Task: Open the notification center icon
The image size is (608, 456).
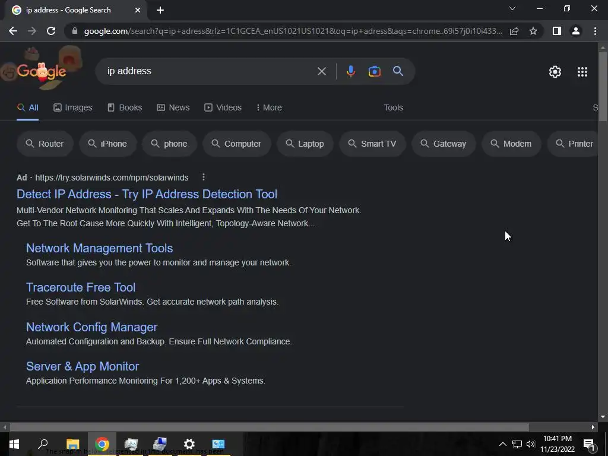Action: tap(588, 444)
